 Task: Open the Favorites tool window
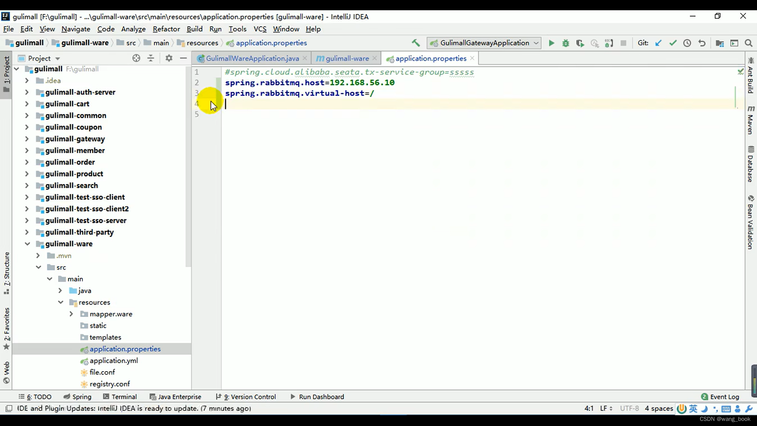pos(6,329)
